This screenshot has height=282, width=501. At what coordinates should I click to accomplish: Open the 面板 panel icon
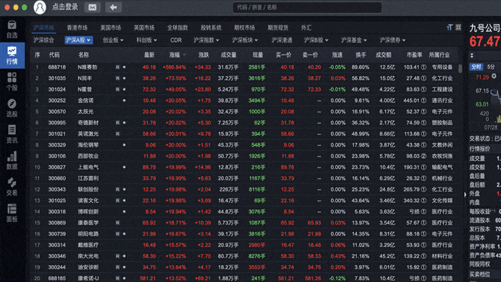12,212
